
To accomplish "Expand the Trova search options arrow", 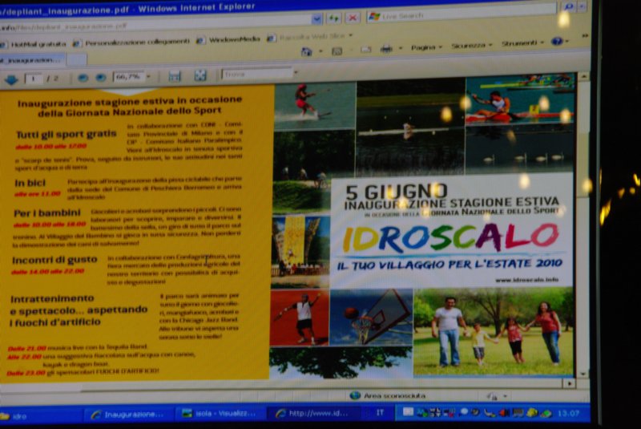I will tap(296, 72).
